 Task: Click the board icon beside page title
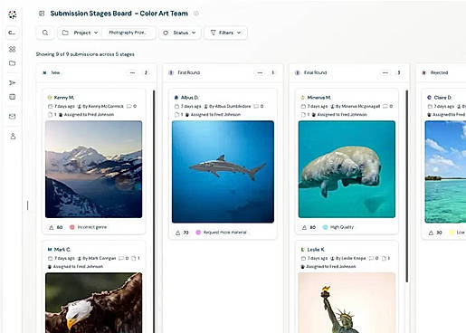pyautogui.click(x=42, y=14)
